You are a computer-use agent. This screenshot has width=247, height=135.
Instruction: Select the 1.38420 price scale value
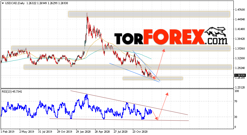(240, 39)
